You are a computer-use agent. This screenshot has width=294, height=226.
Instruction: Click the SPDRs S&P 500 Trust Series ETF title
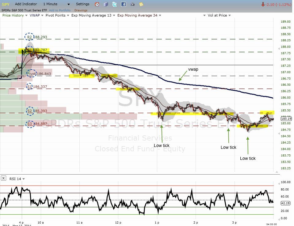click(24, 10)
